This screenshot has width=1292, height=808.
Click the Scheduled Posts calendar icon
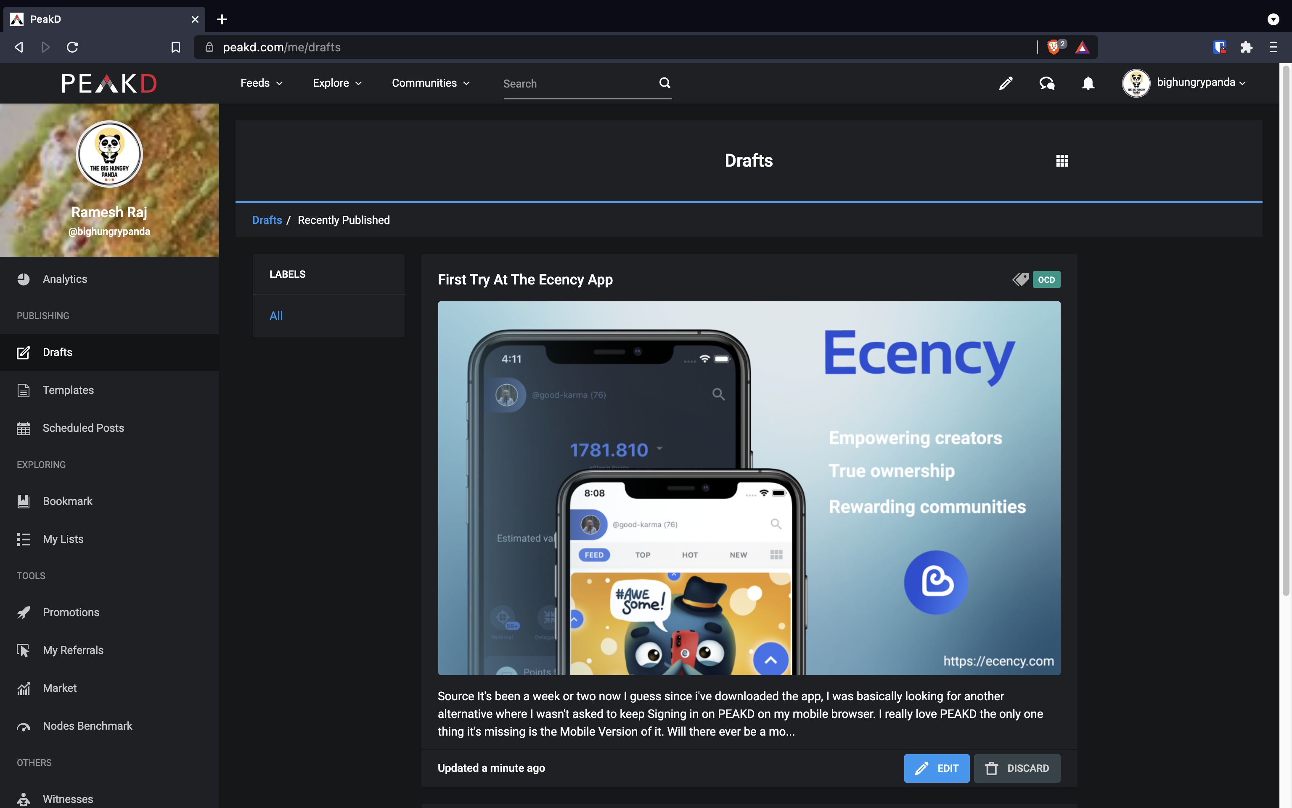point(24,428)
